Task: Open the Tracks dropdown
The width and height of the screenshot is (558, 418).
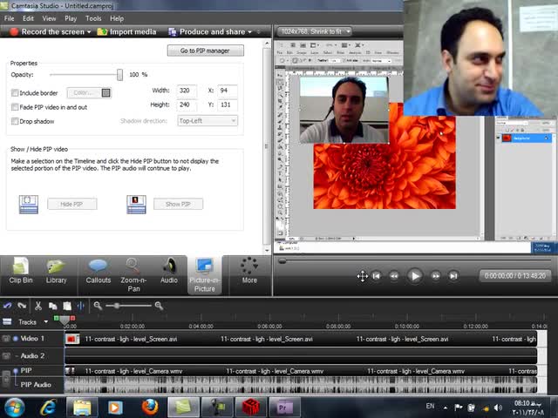Action: tap(46, 321)
